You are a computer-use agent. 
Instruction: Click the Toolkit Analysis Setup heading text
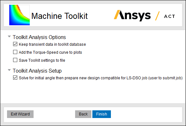pos(37,71)
